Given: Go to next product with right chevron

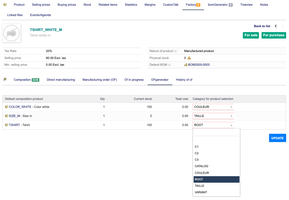Looking at the screenshot, I should (283, 26).
